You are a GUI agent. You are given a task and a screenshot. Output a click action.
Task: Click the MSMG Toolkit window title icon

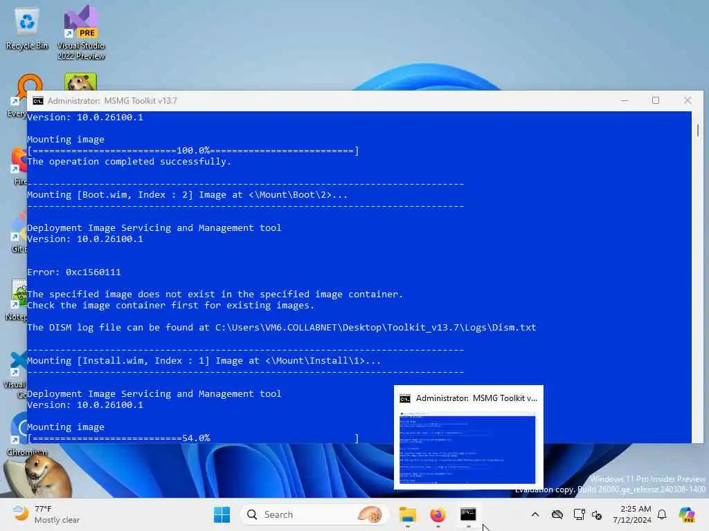(38, 101)
